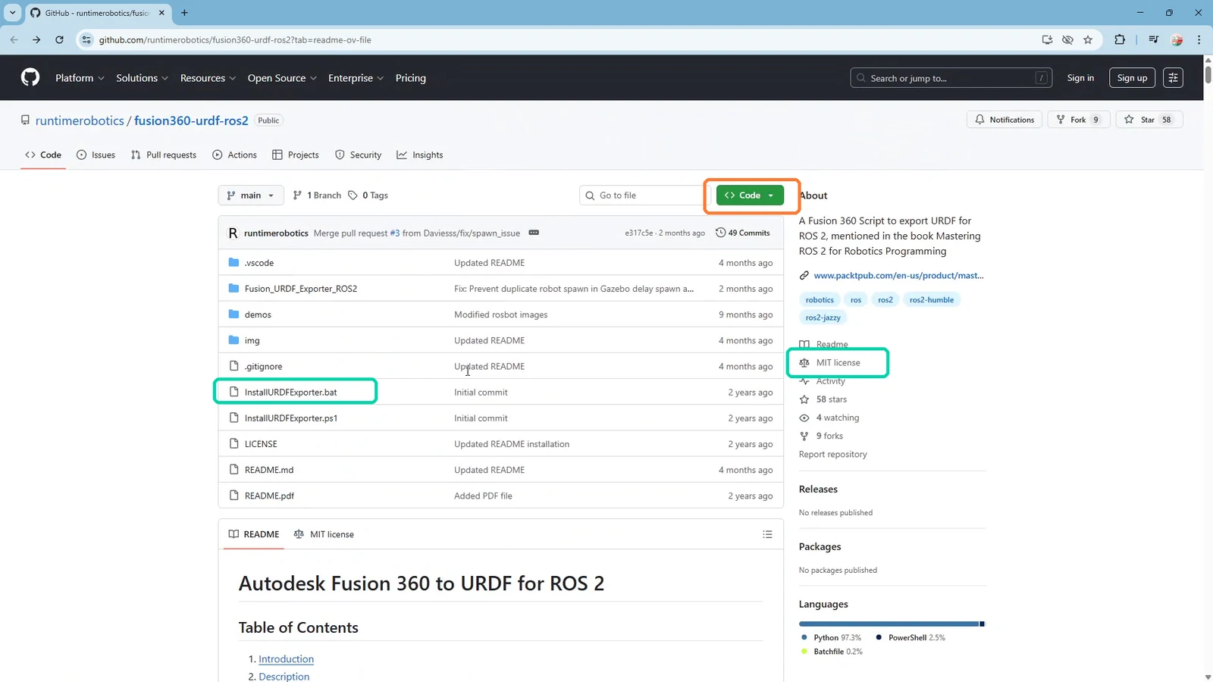Click the eye-slash tracking protection icon
Screen dimensions: 1213x682
(x=1067, y=39)
